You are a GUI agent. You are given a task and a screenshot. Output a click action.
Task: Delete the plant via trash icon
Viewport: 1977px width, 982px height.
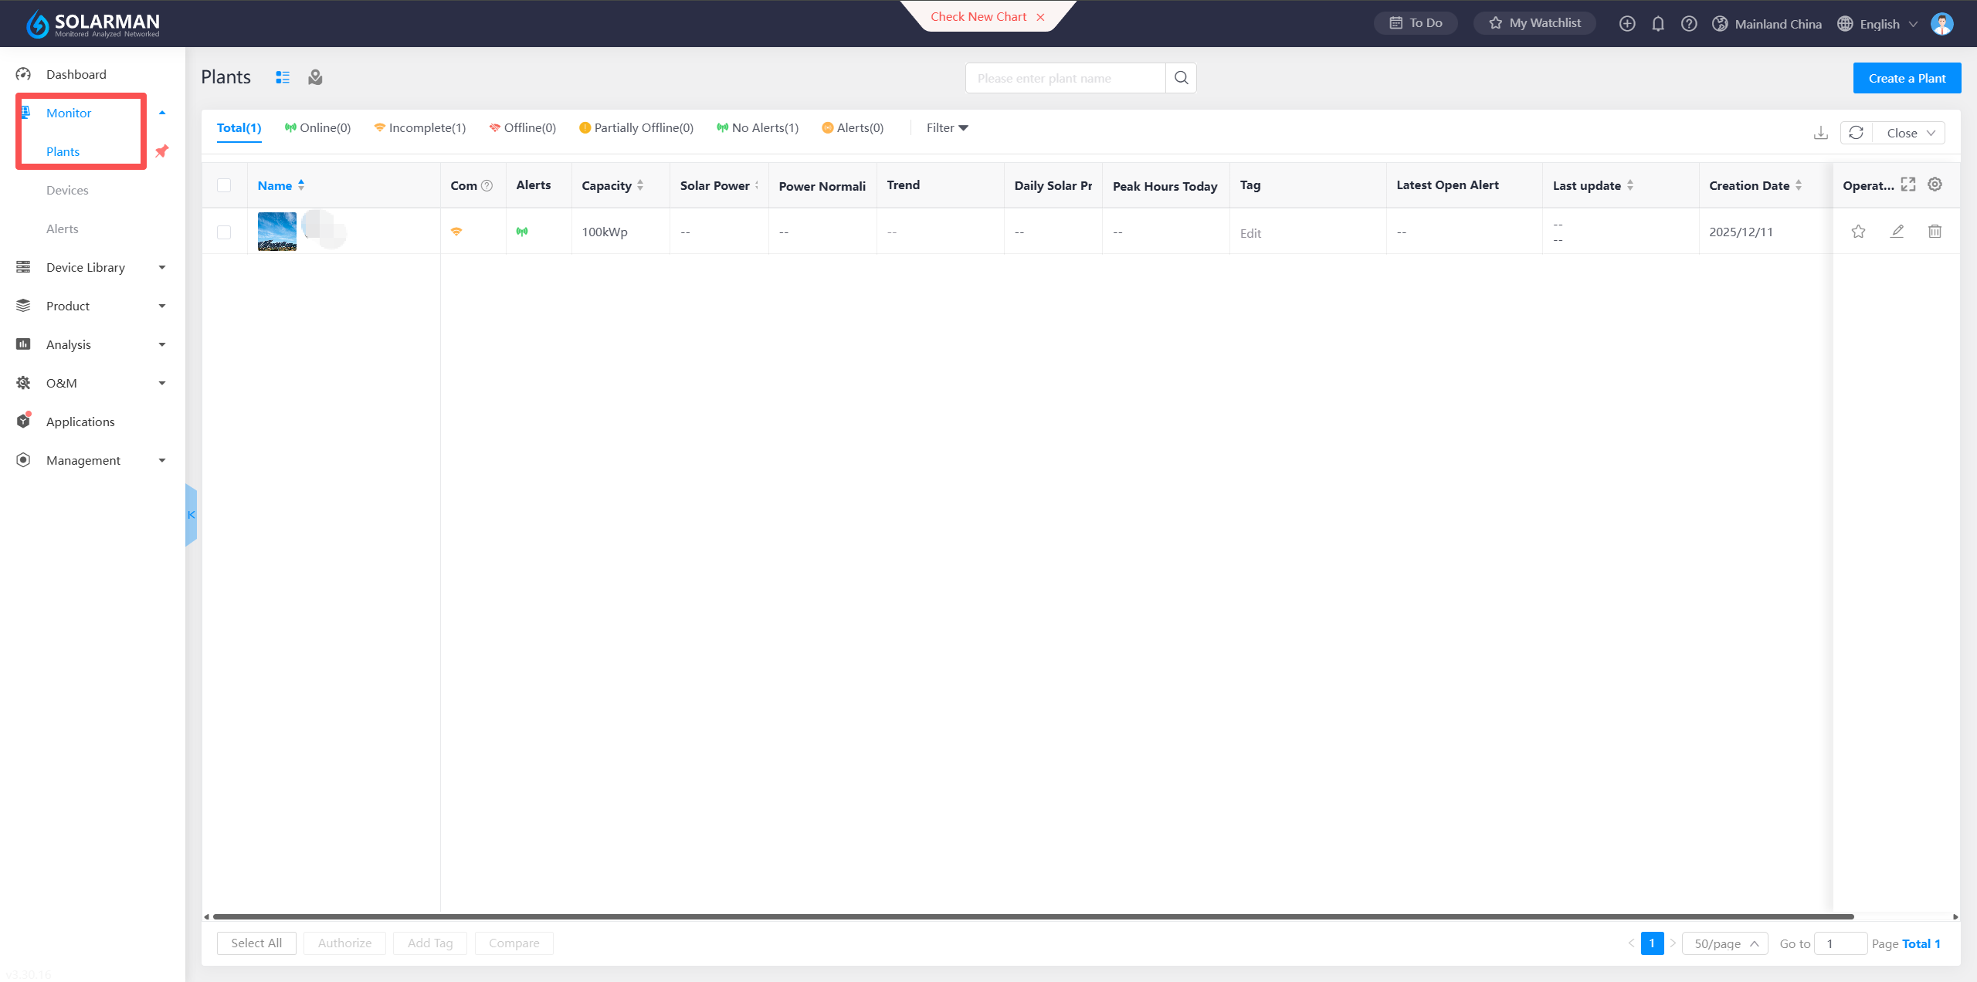pyautogui.click(x=1935, y=232)
